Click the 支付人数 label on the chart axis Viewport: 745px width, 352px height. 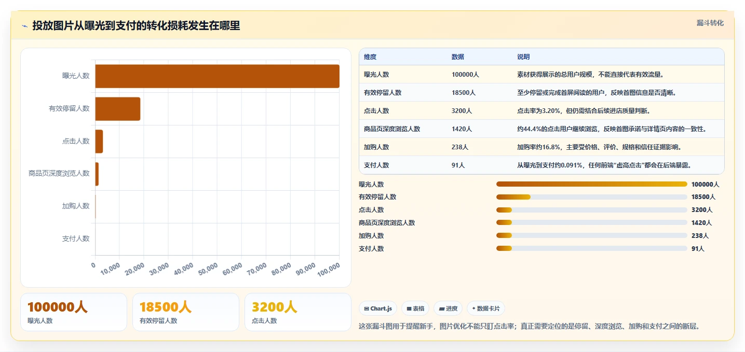76,238
